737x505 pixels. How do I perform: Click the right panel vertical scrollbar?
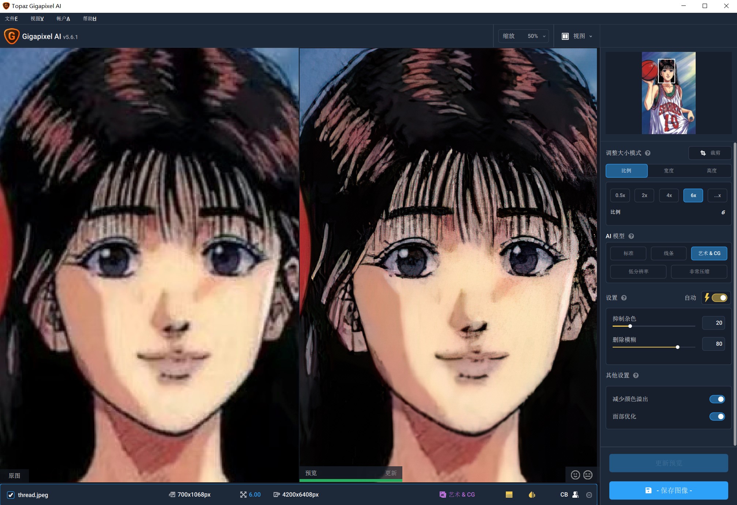(x=735, y=294)
